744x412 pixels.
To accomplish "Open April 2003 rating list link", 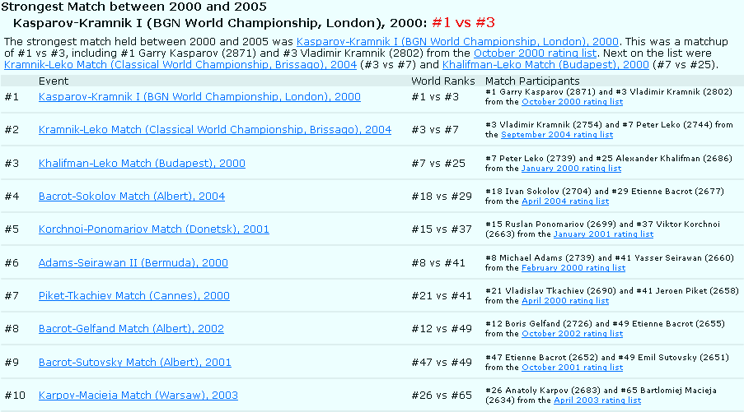I will point(597,400).
